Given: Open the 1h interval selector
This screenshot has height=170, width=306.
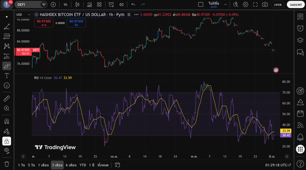Looking at the screenshot, I should [x=65, y=4].
